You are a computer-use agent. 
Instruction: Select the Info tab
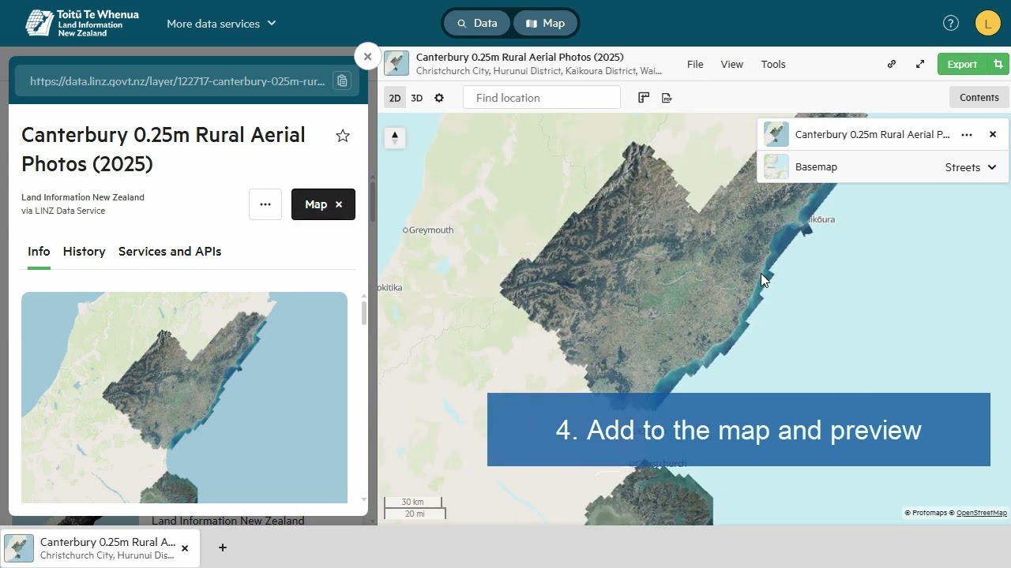(x=39, y=252)
